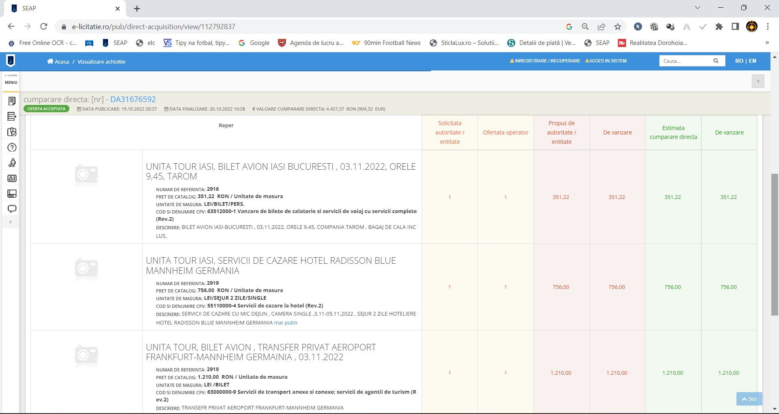Open the sidebar help question-mark icon
This screenshot has width=779, height=414.
tap(12, 147)
